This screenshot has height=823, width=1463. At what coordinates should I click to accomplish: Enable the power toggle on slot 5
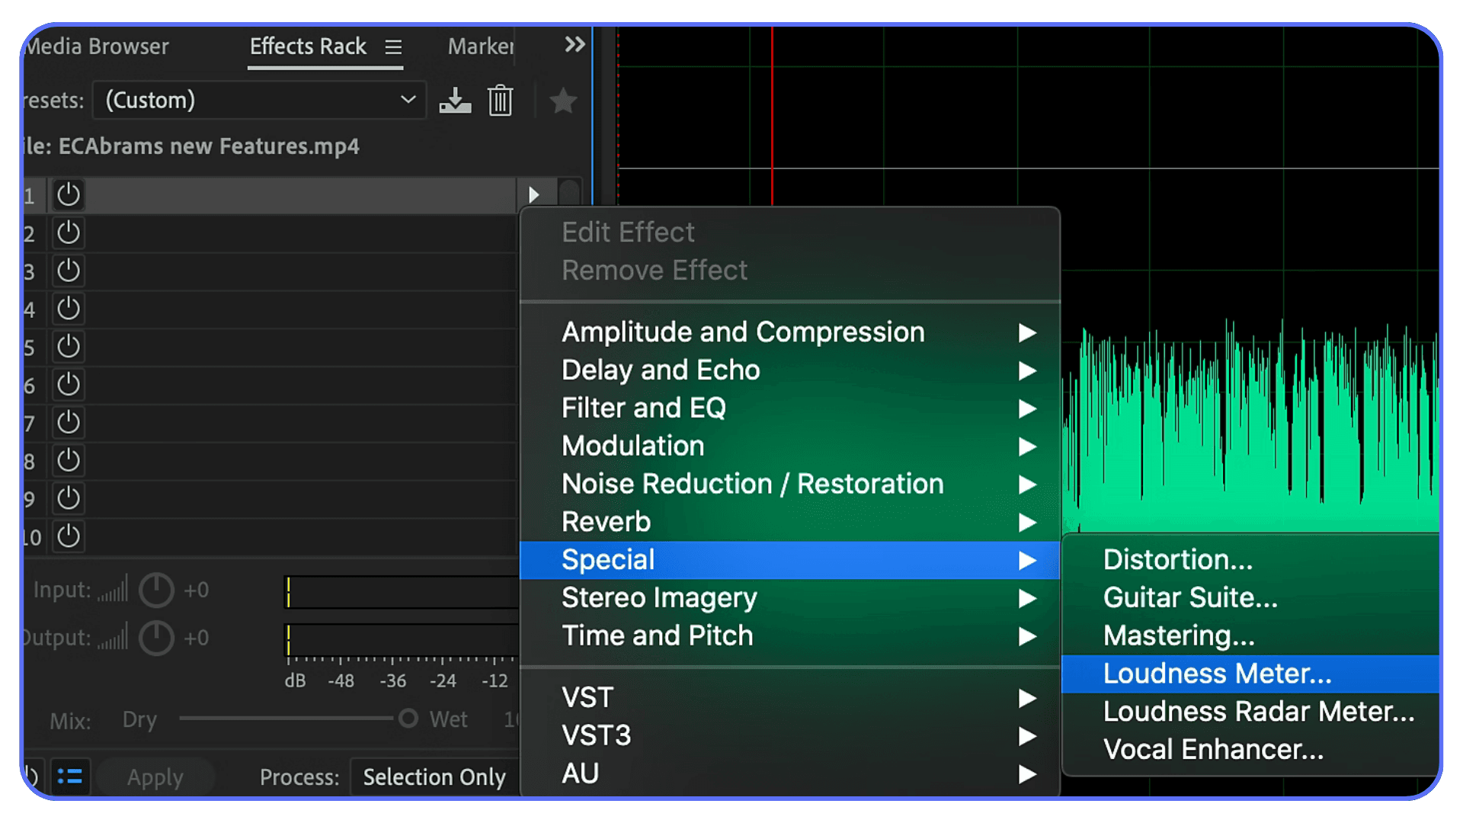coord(67,347)
